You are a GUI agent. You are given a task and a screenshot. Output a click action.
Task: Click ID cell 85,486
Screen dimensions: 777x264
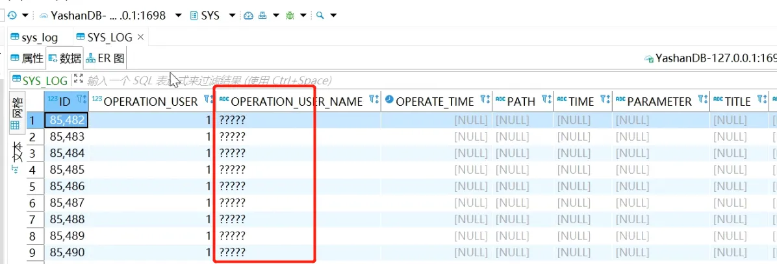pos(67,186)
